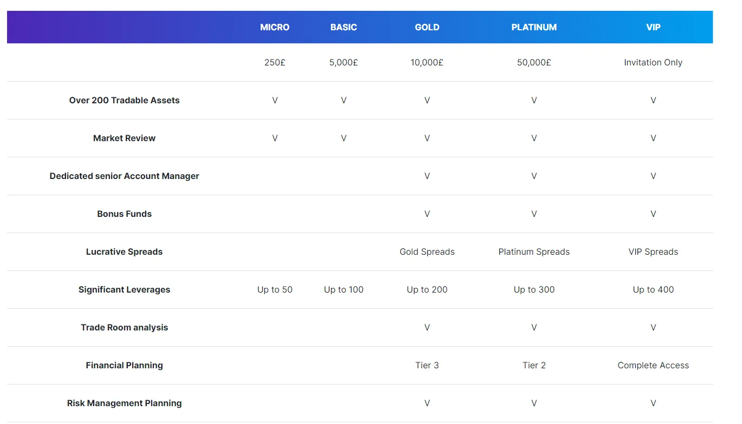The height and width of the screenshot is (424, 742).
Task: Click Up to 400 leverage value
Action: [x=653, y=289]
